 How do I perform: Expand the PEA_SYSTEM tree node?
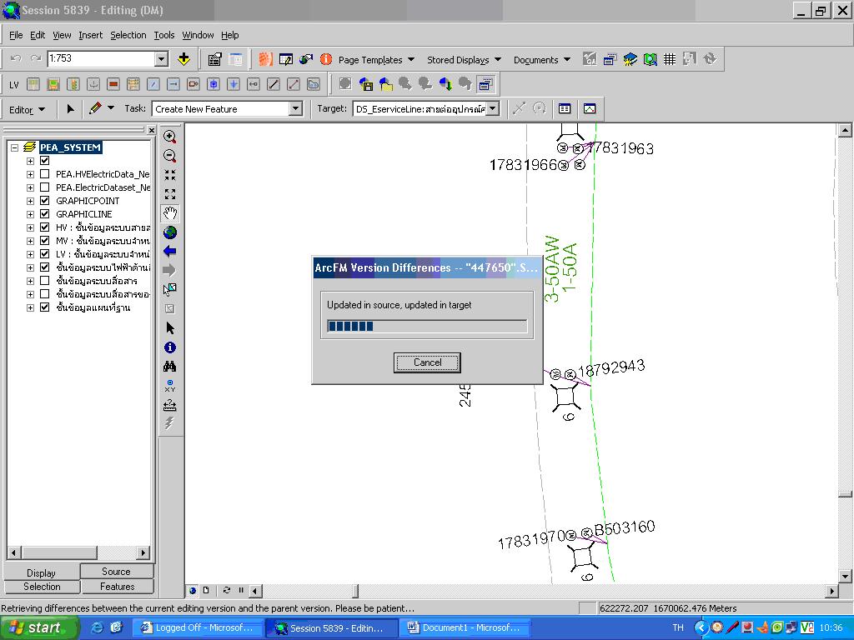13,147
